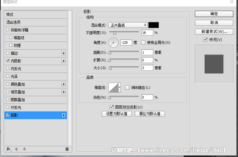The image size is (238, 157).
Task: Open the 混合模式 正片叠底 dropdown
Action: [128, 25]
